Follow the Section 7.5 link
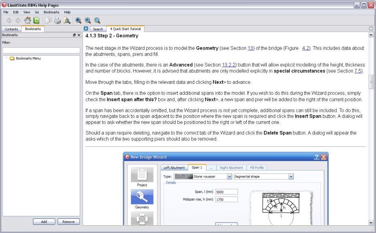Viewport: 376px width, 233px height. 358,71
